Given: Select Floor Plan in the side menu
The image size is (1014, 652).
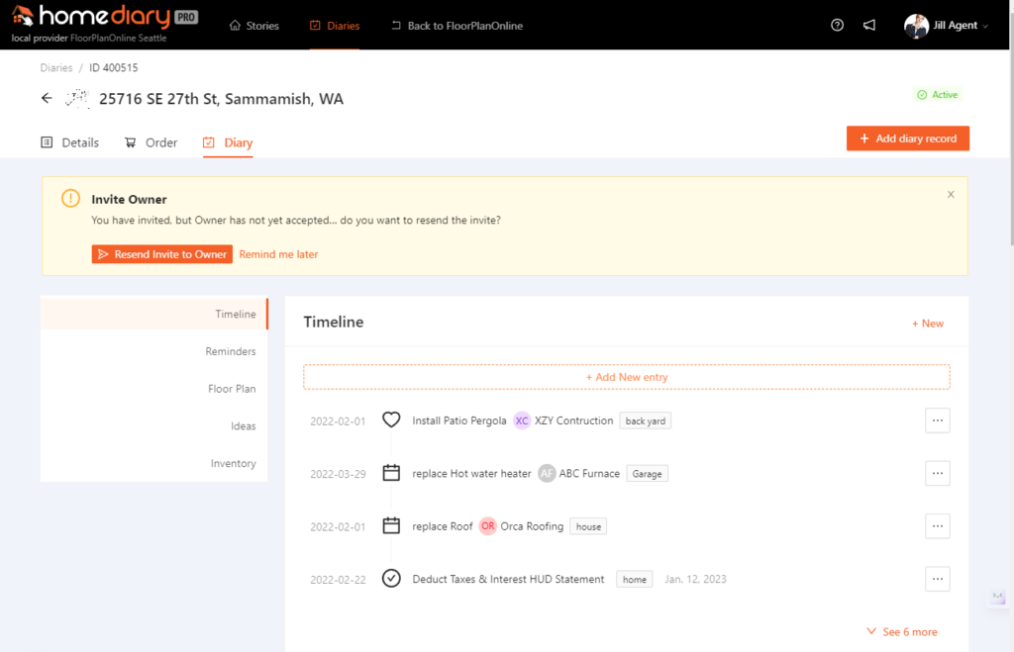Looking at the screenshot, I should pos(232,389).
